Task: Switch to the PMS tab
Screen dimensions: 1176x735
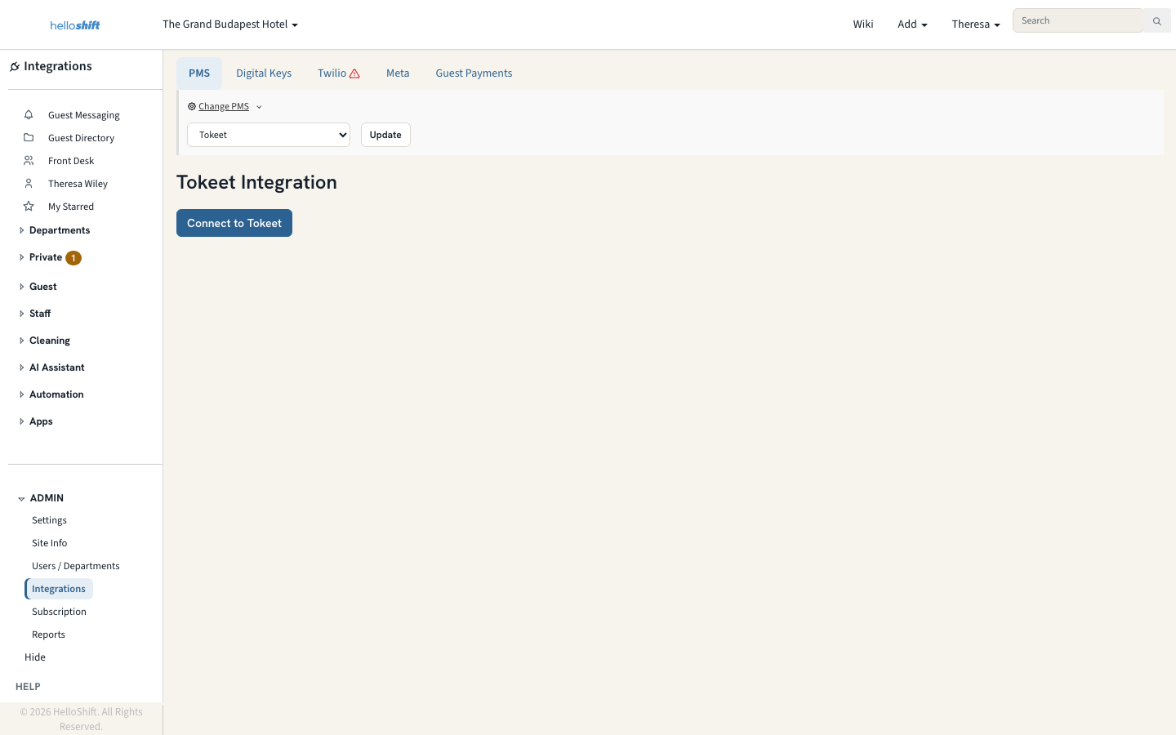Action: [x=199, y=73]
